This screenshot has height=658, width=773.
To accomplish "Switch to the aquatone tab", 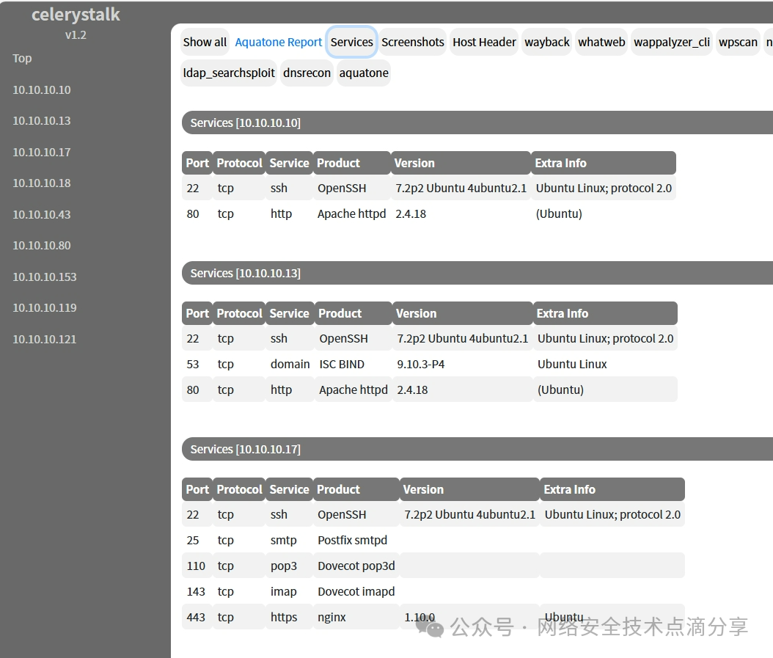I will pos(364,73).
